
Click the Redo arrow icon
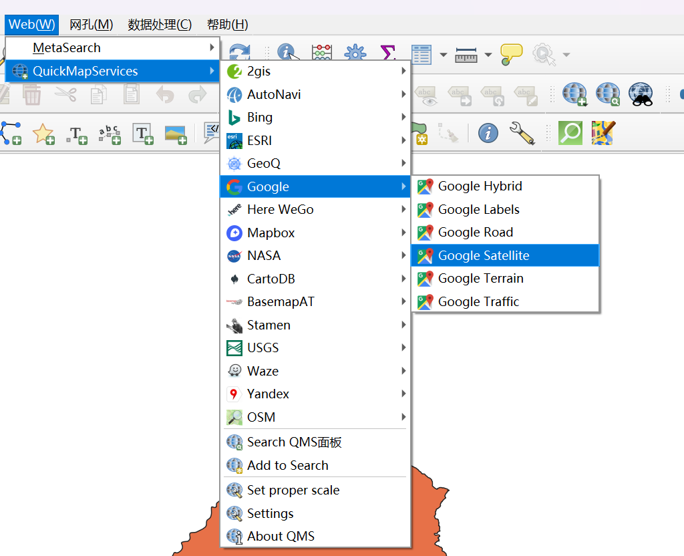coord(197,94)
